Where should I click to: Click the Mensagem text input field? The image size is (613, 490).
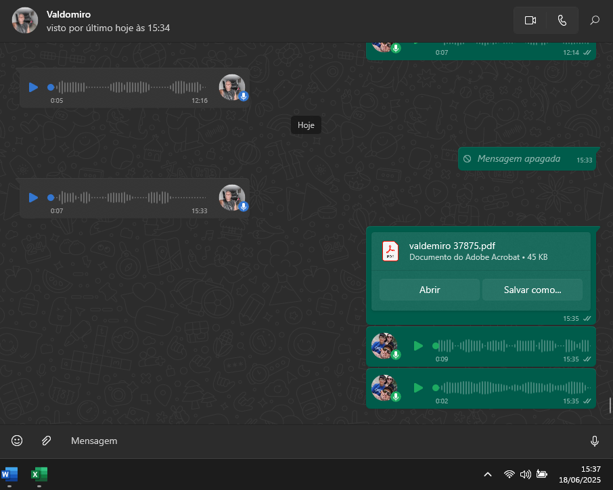[x=325, y=441]
